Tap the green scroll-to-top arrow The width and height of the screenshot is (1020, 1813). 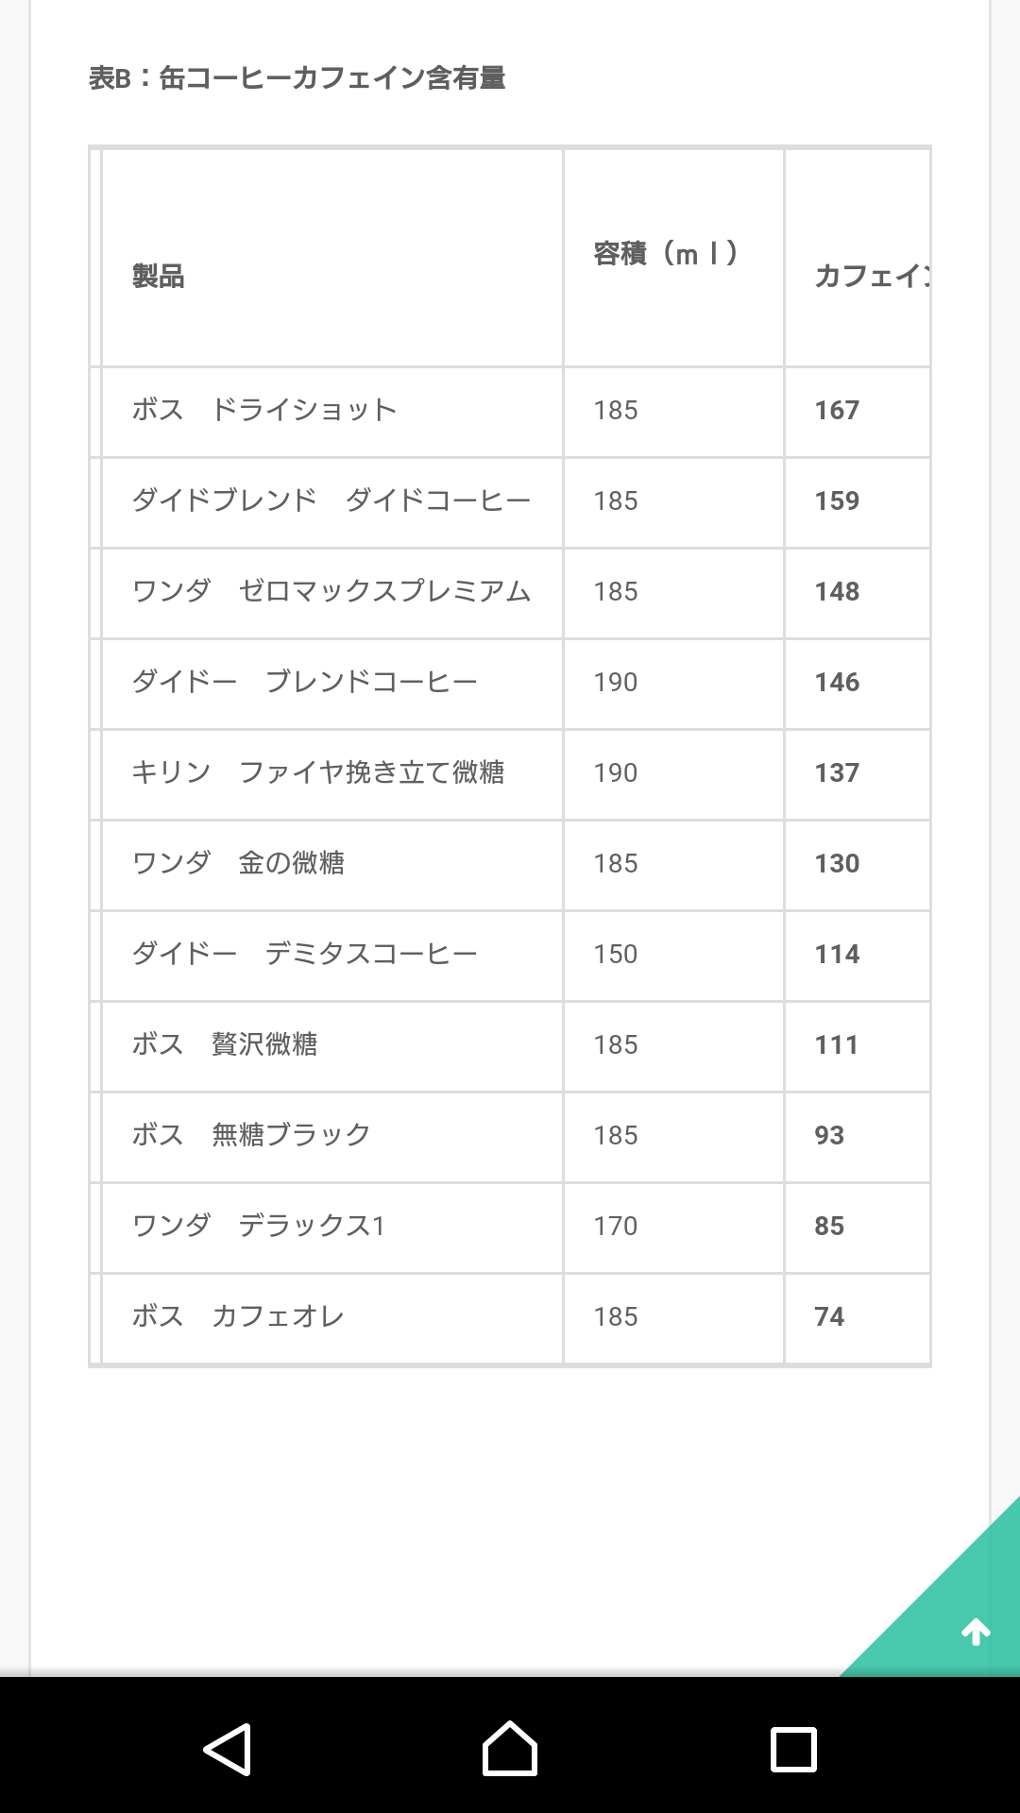(x=975, y=1631)
